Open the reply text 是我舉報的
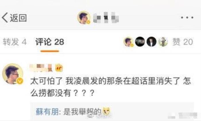Image resolution: width=201 pixels, height=121 pixels. (82, 112)
